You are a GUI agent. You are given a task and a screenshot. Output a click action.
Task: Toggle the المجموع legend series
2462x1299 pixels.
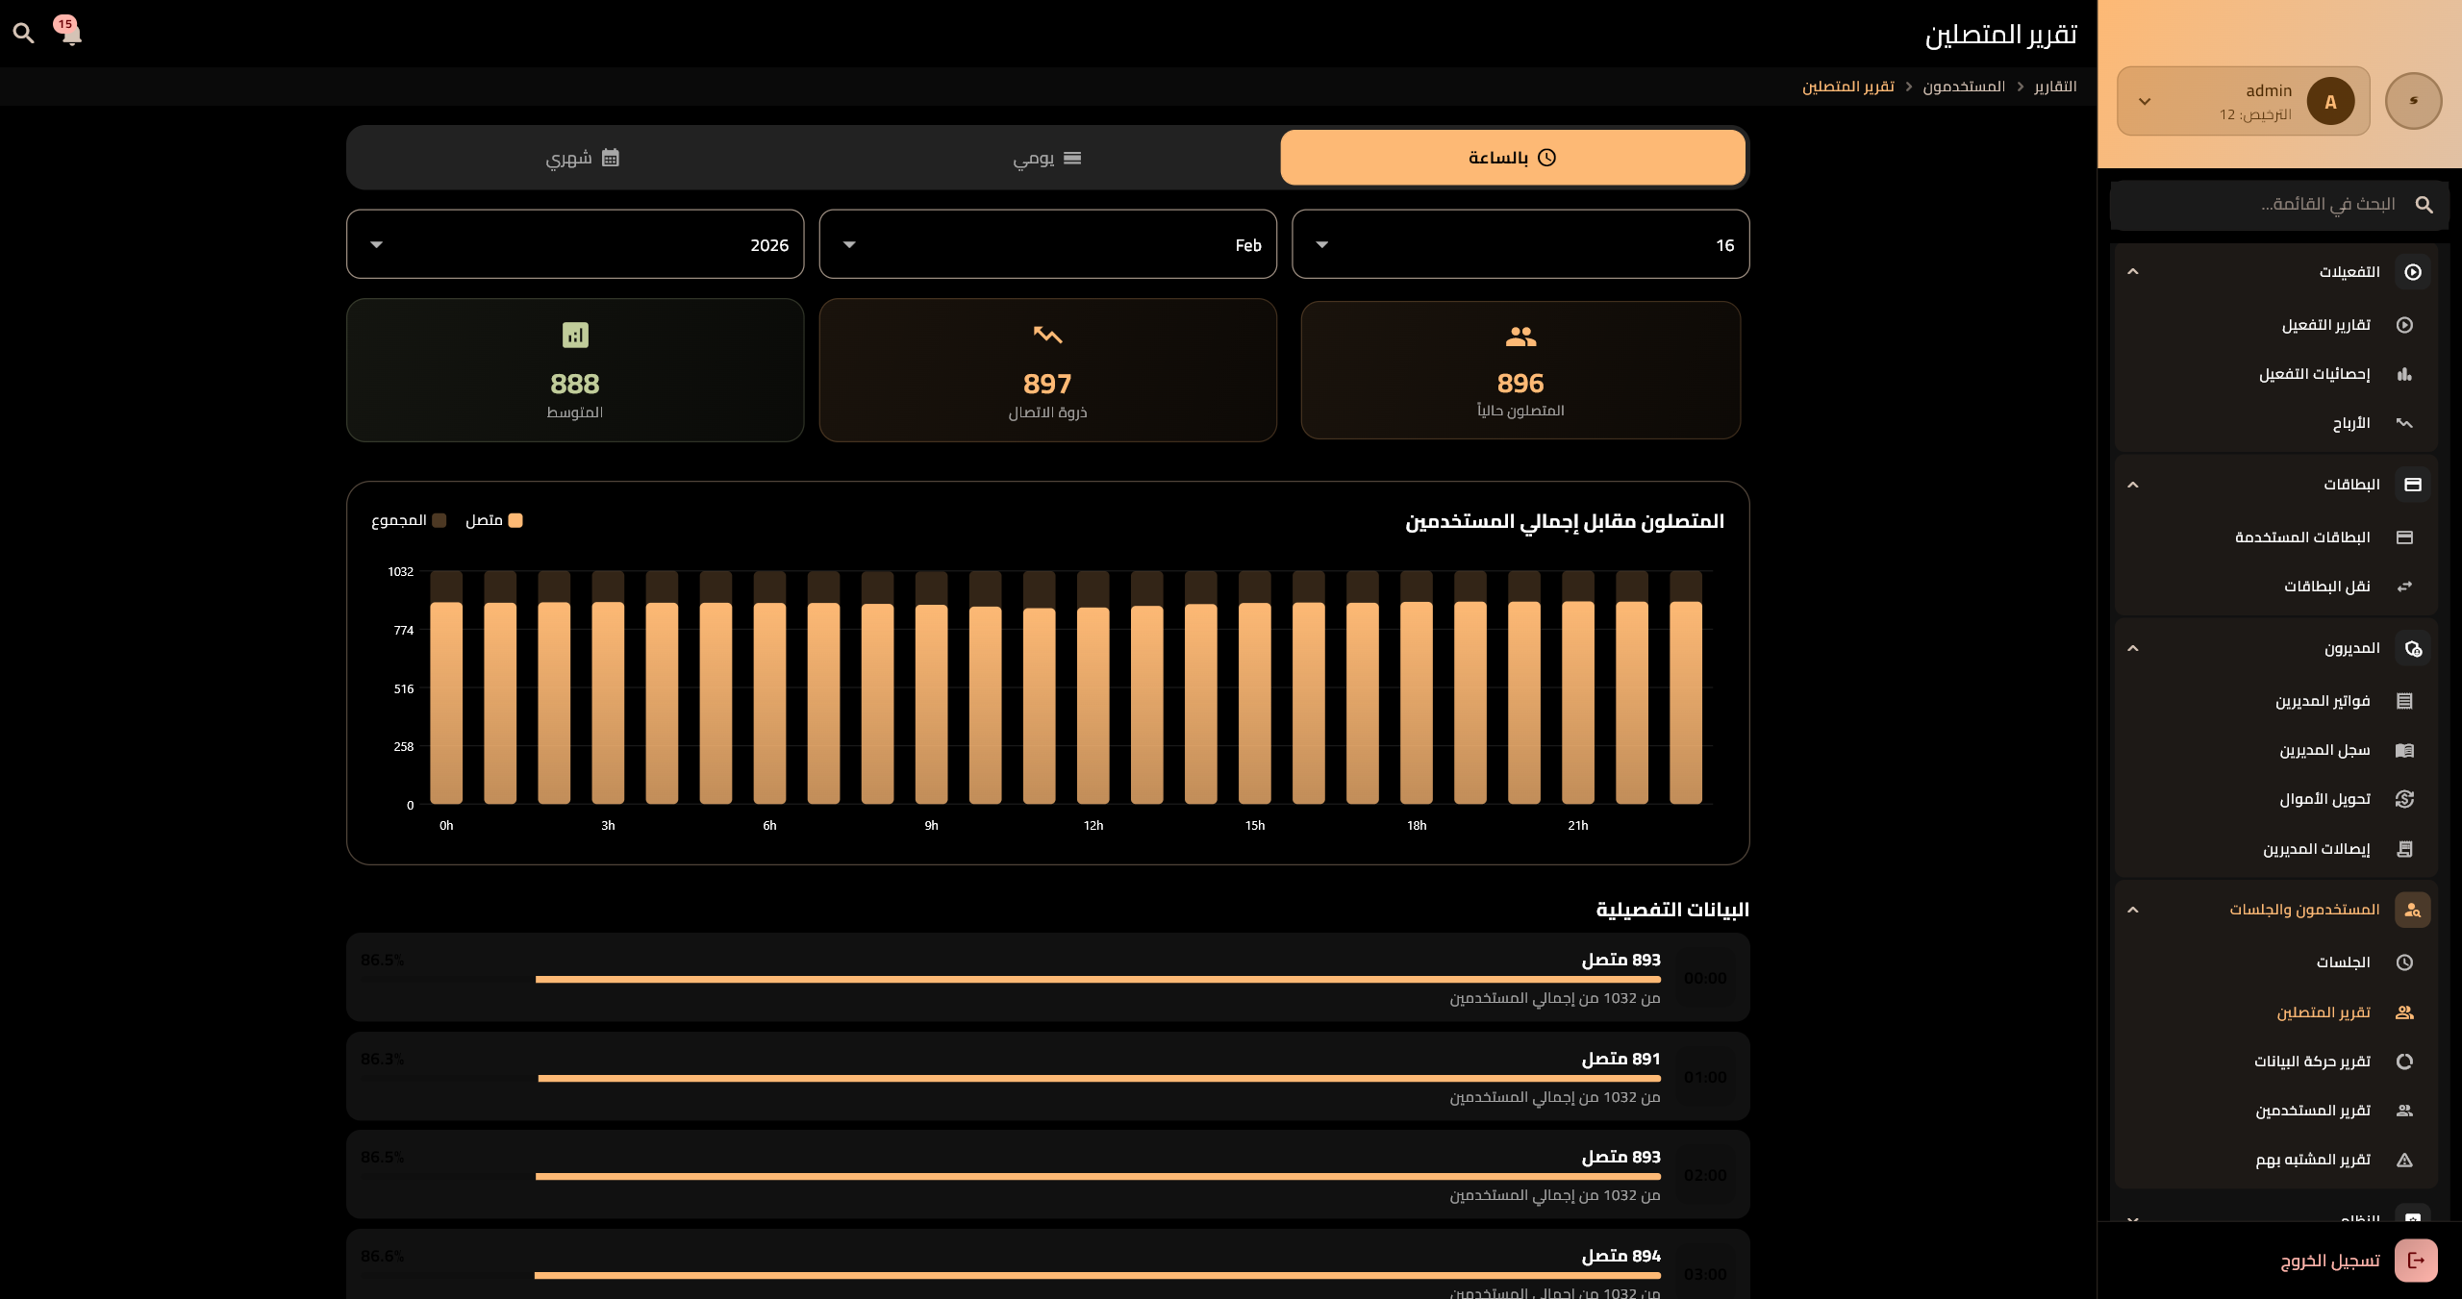coord(409,520)
